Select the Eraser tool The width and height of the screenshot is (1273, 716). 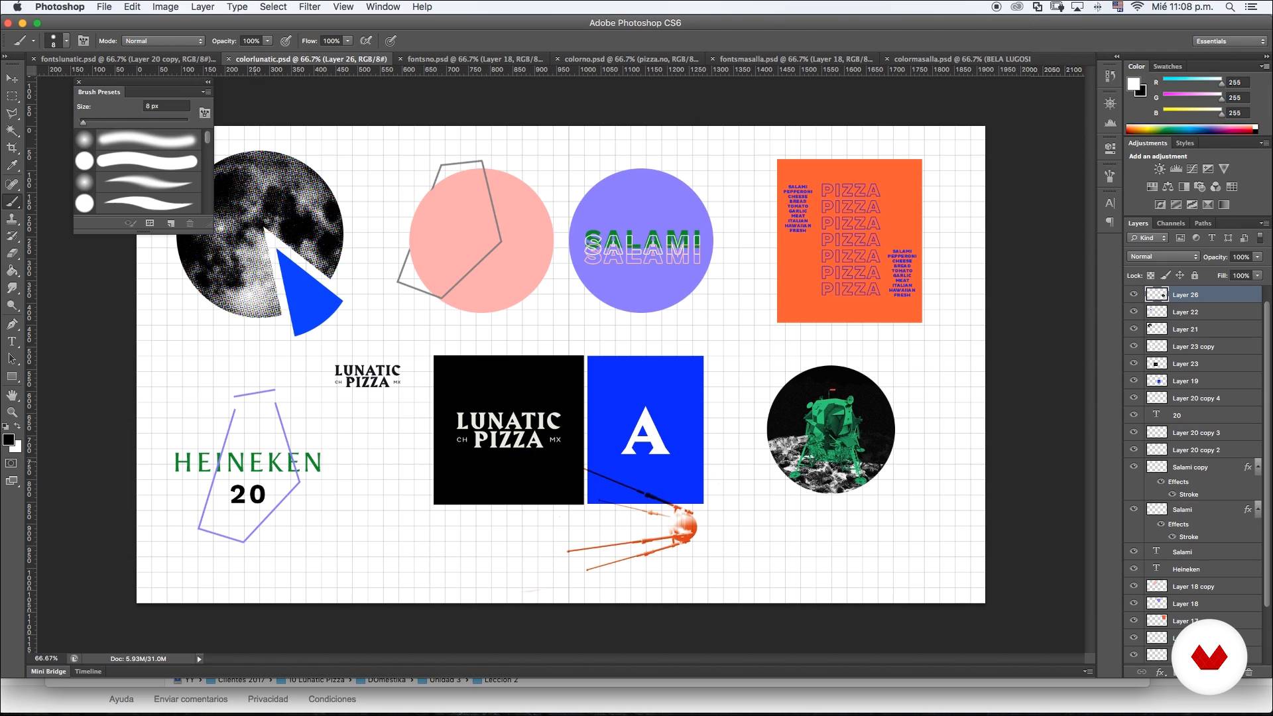12,253
